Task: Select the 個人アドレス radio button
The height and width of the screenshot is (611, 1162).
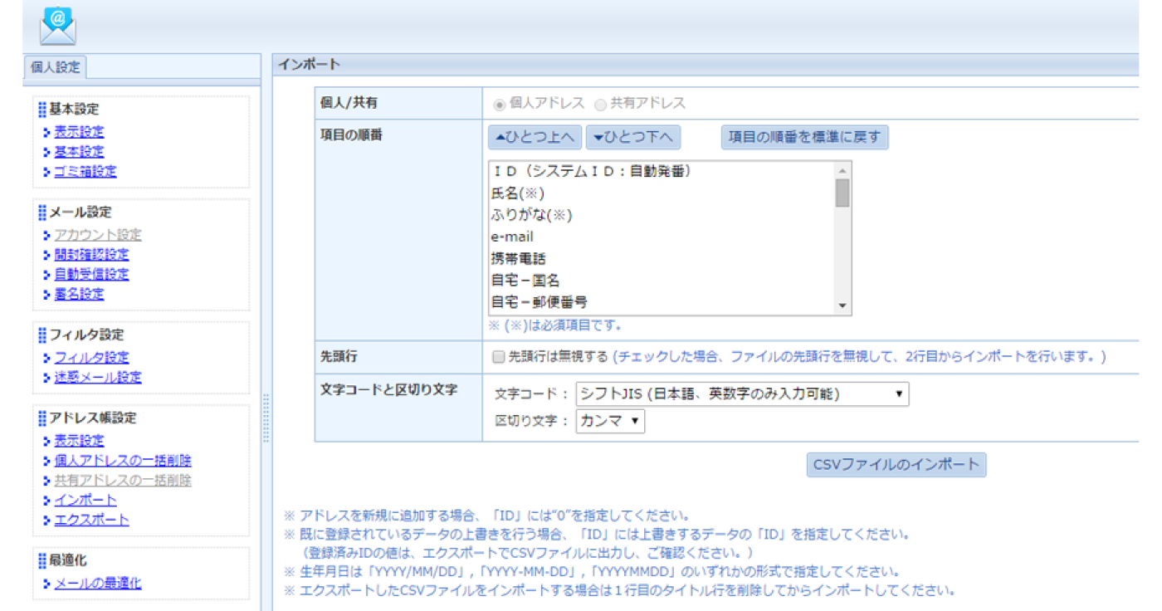Action: coord(499,105)
